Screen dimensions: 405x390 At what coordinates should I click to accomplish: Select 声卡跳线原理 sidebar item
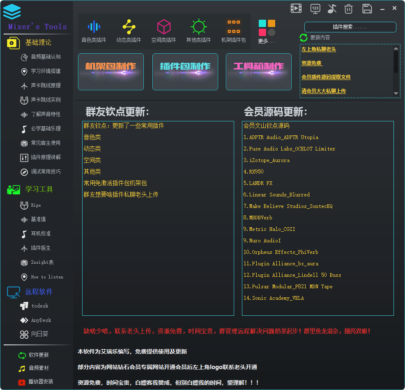pos(41,86)
